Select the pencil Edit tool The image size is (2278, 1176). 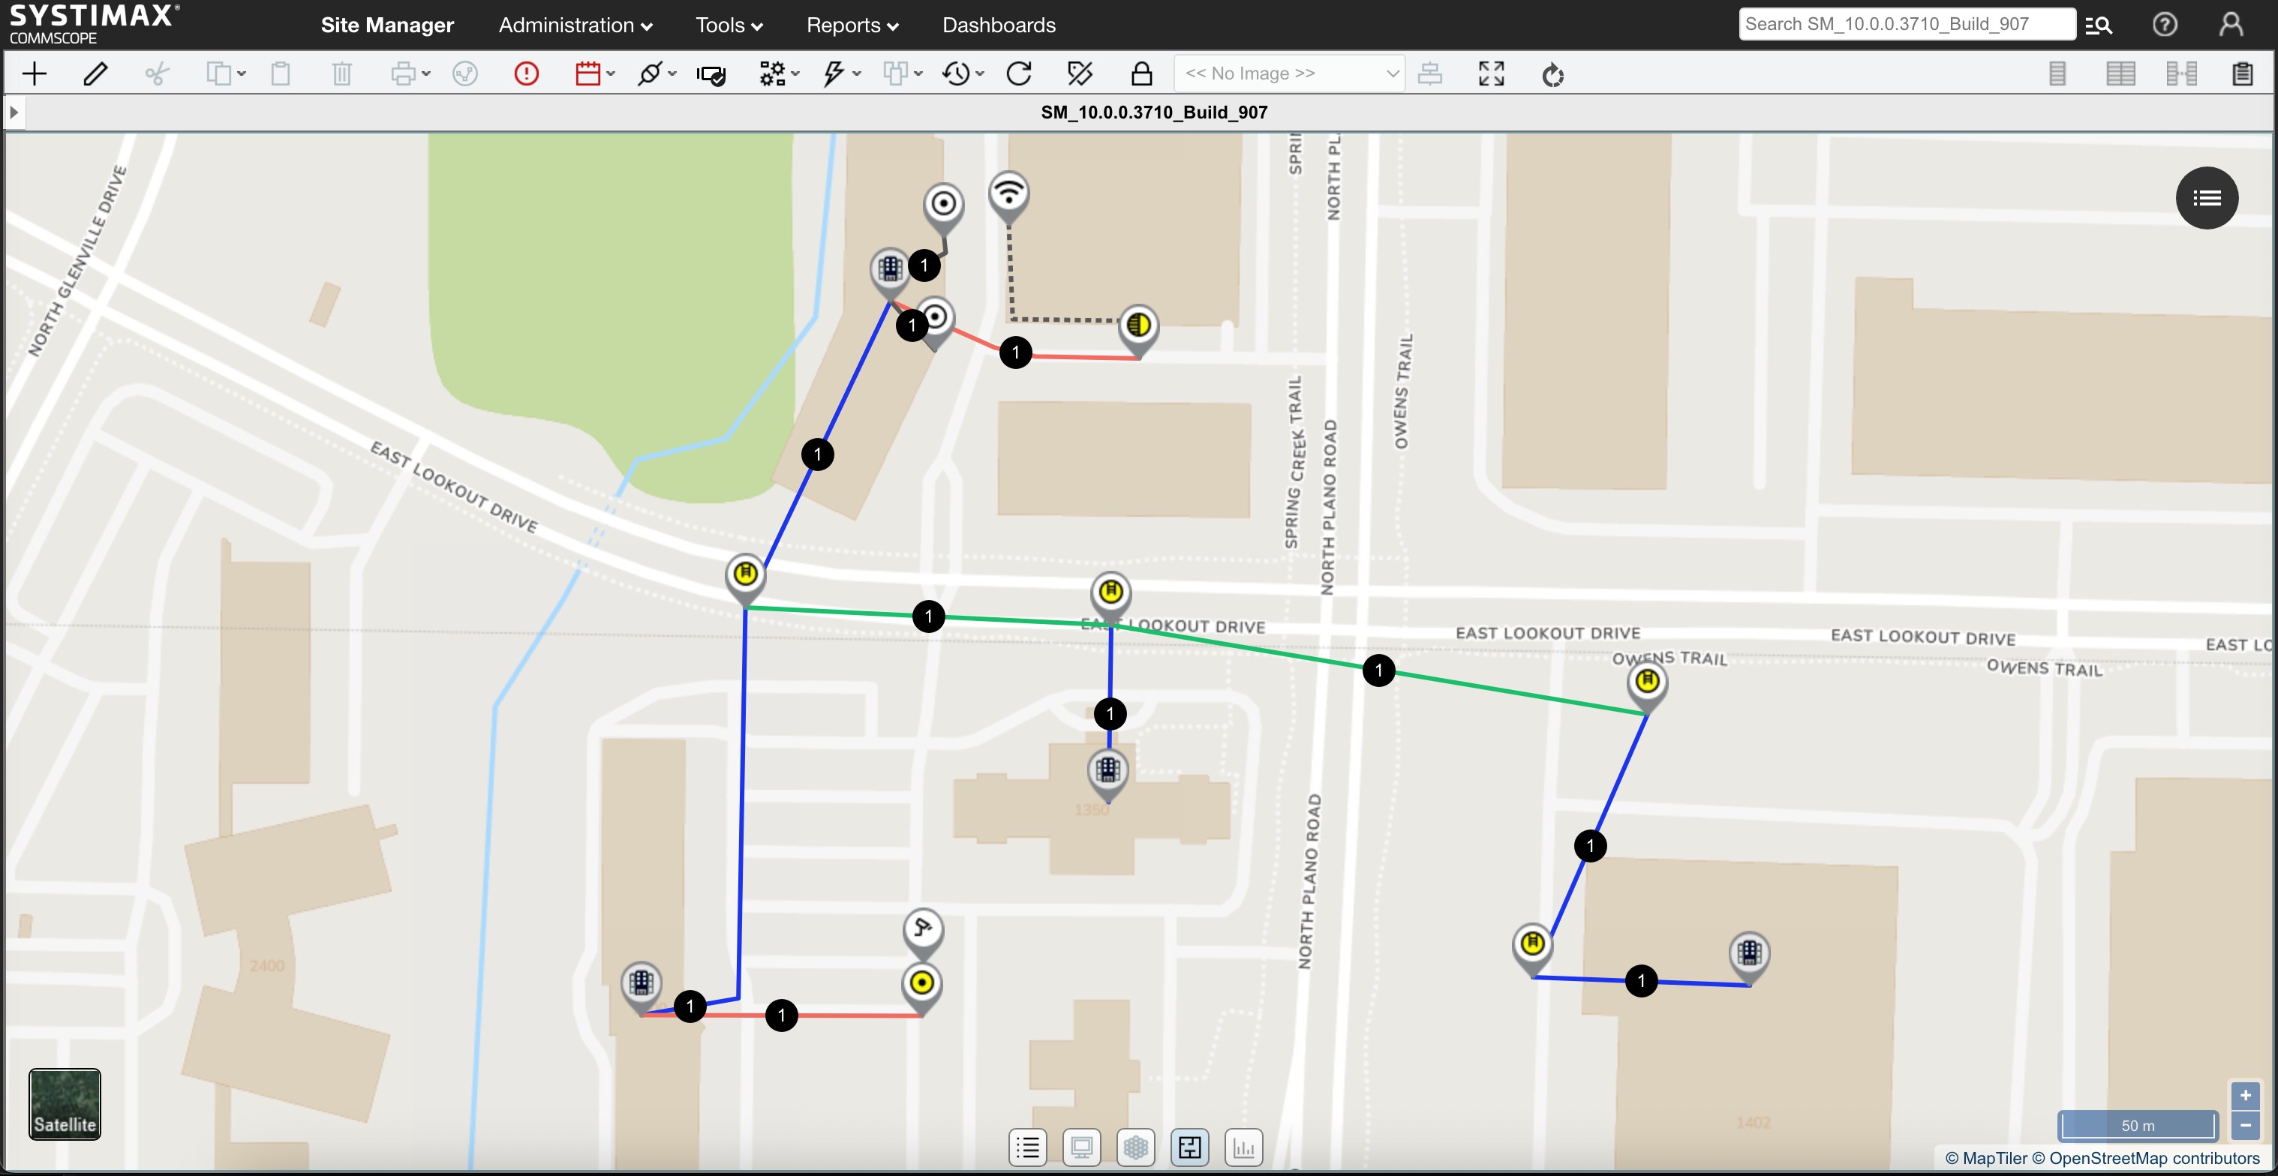95,73
